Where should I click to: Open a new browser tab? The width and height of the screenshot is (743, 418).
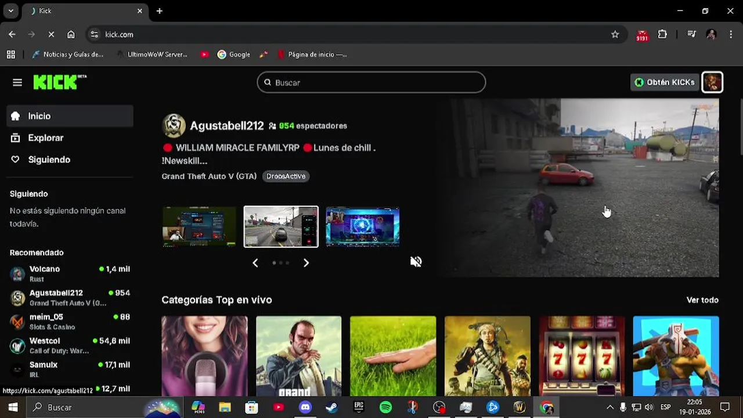point(160,11)
